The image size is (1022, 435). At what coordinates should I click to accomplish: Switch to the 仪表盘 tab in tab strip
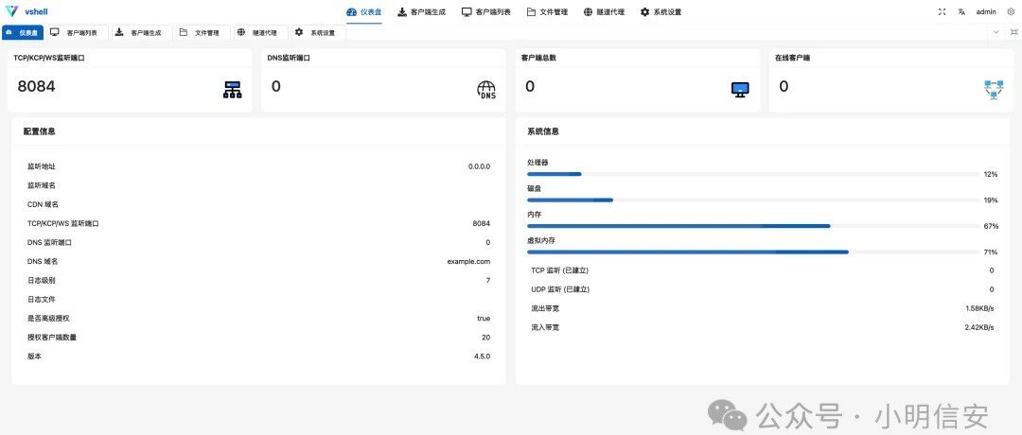pyautogui.click(x=23, y=32)
